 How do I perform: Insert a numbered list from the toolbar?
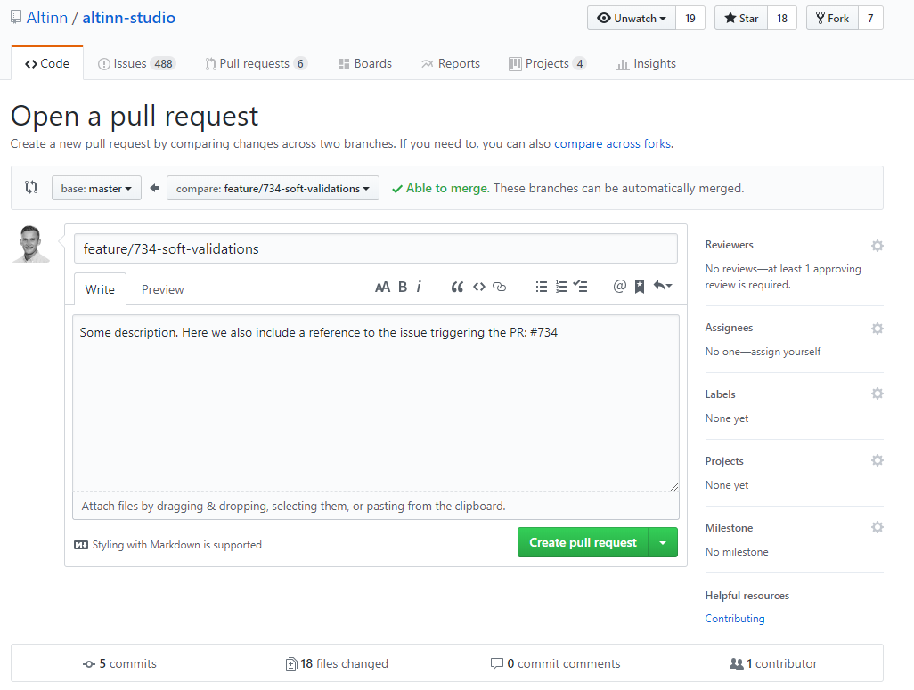click(x=561, y=287)
